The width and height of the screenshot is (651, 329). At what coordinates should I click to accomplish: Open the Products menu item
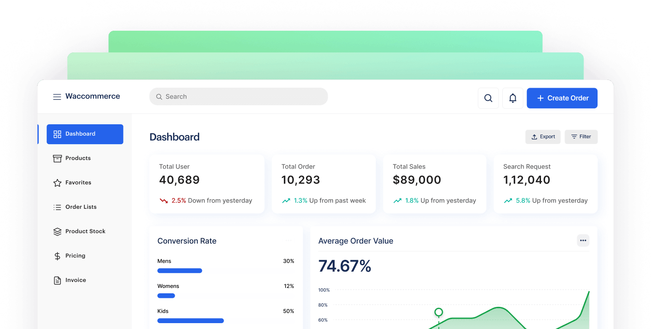85,159
